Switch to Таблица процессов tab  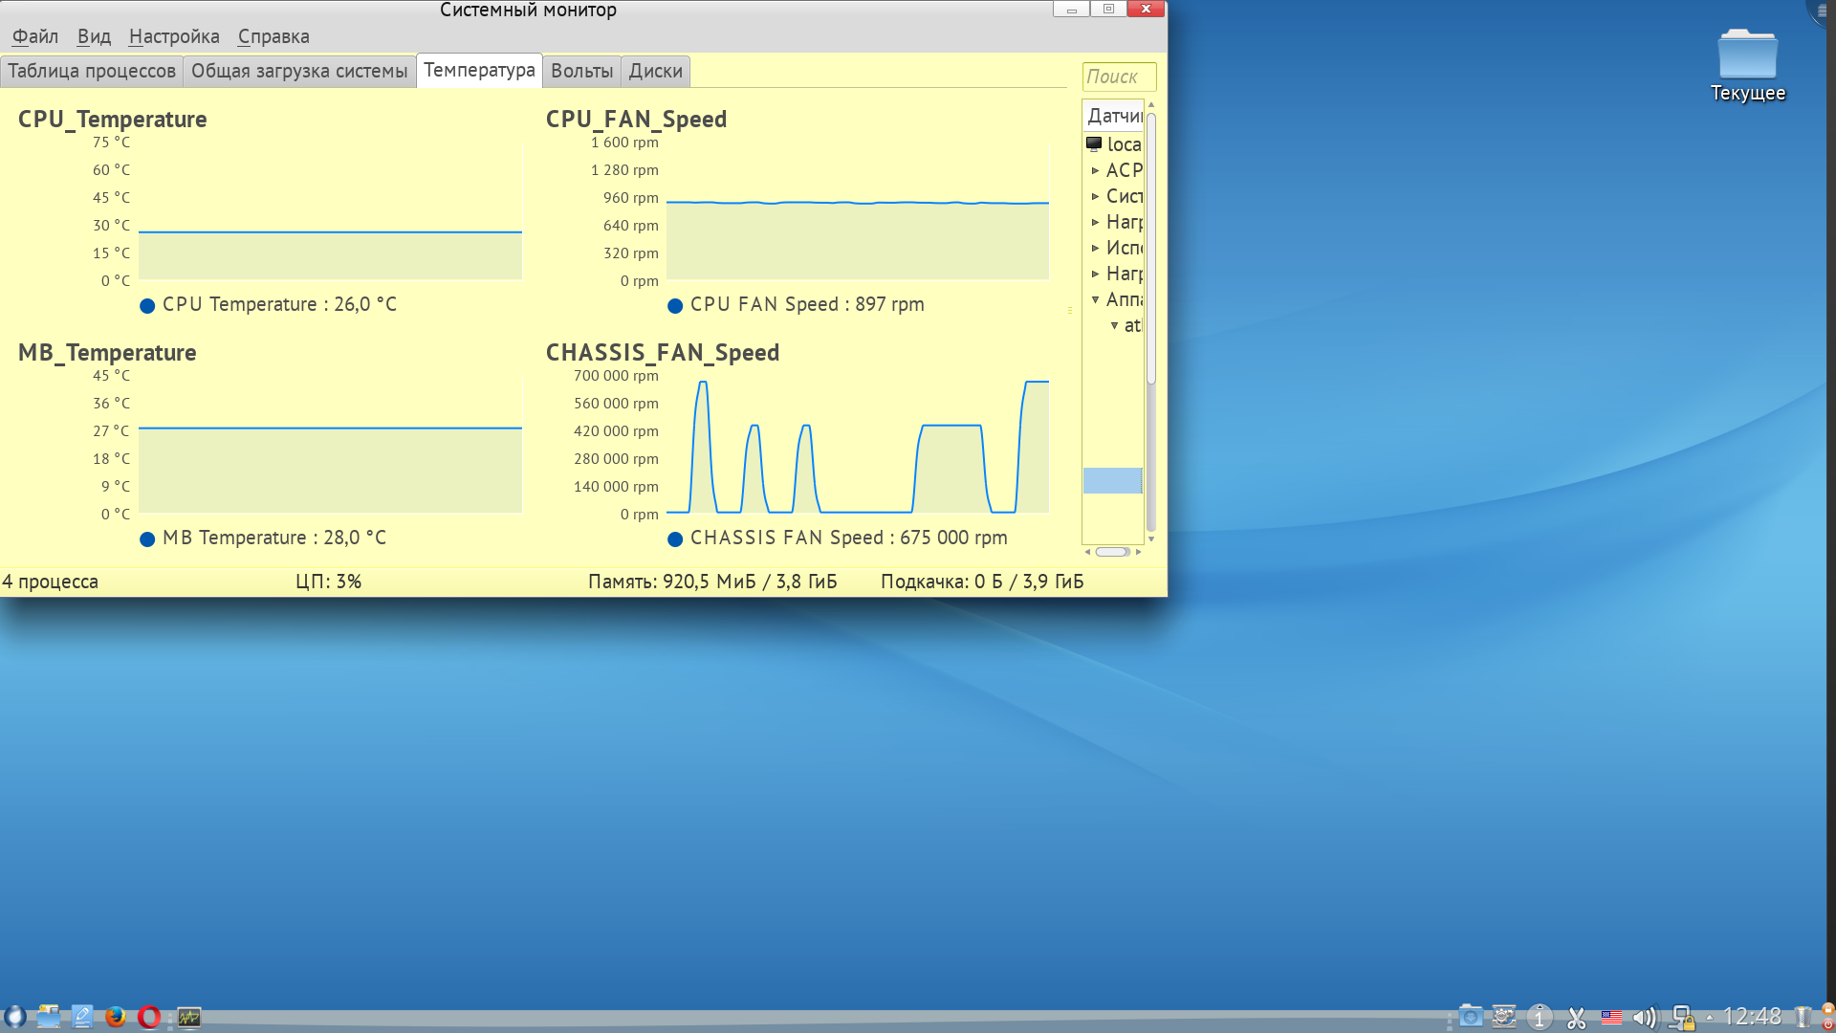pos(92,71)
